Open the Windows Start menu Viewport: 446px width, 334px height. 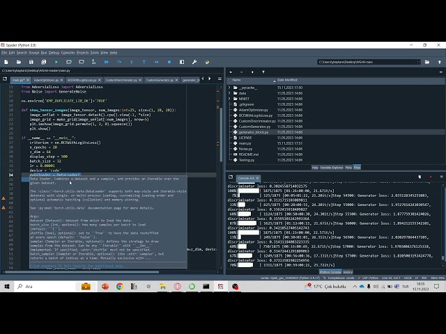tap(7, 287)
